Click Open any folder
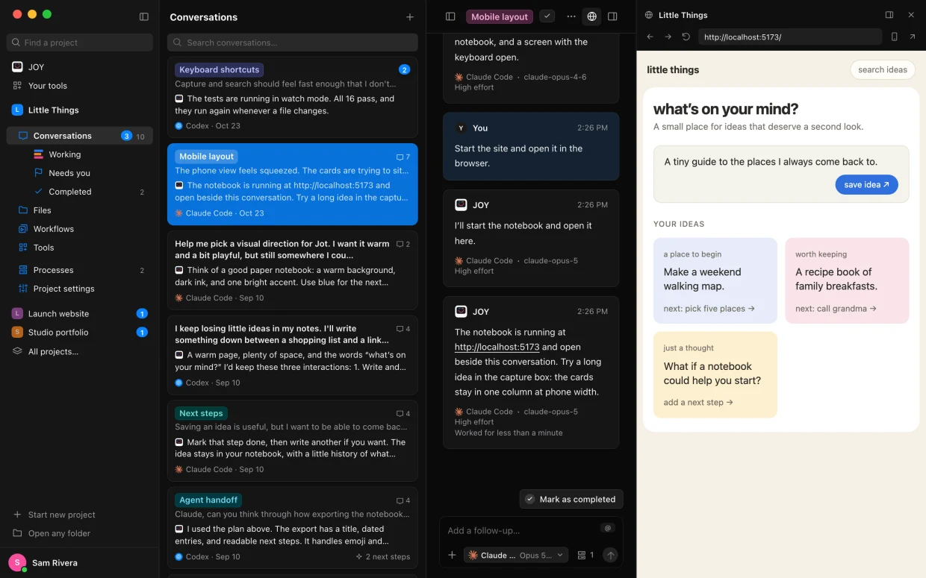 click(x=80, y=533)
